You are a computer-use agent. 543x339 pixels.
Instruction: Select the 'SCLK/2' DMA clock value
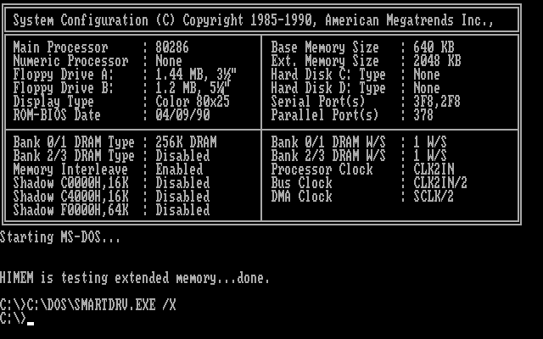click(434, 196)
